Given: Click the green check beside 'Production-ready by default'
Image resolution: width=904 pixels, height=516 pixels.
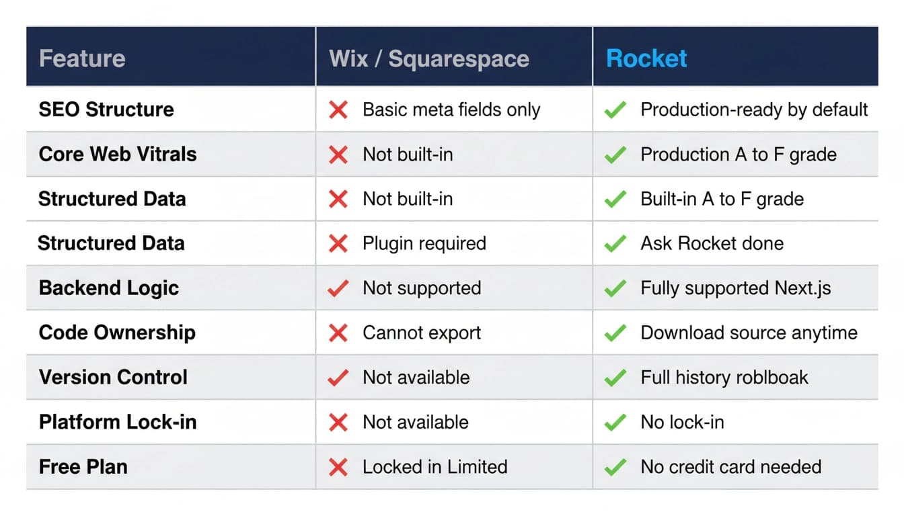Looking at the screenshot, I should [x=615, y=110].
